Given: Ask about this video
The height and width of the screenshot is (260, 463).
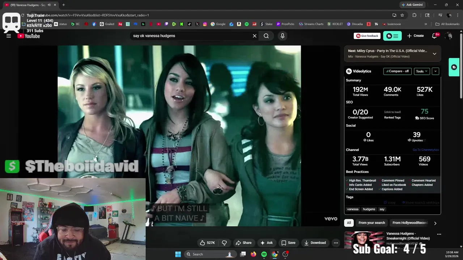Looking at the screenshot, I should coord(266,243).
